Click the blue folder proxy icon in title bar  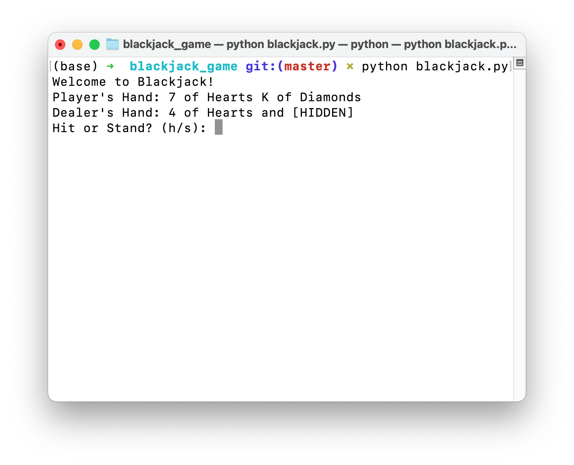pyautogui.click(x=113, y=44)
